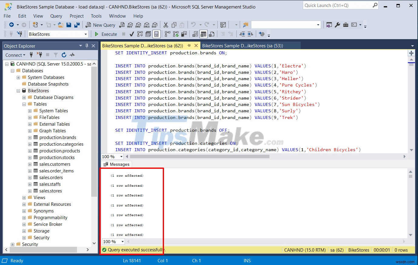Click the Comment Out Selected Lines icon
The height and width of the screenshot is (265, 418).
click(x=223, y=34)
